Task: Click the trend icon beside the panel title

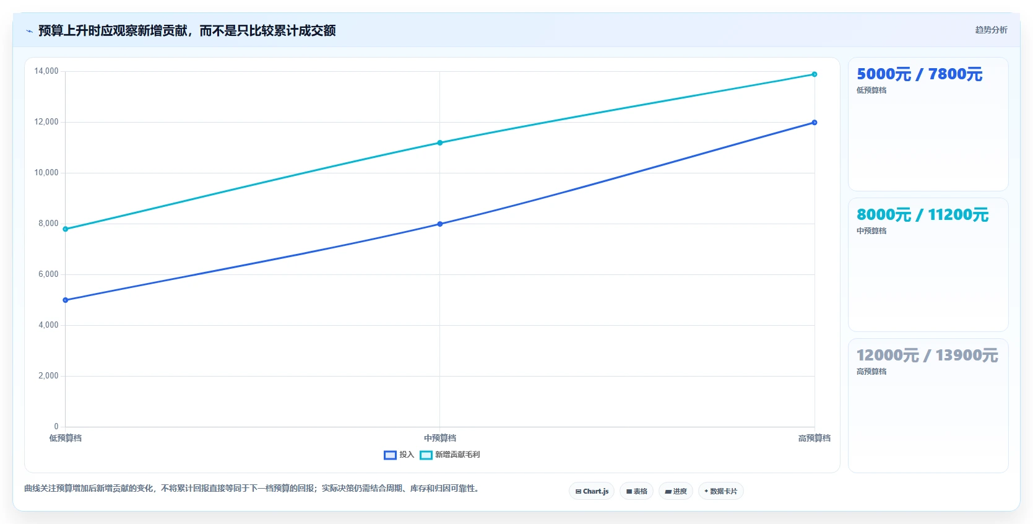Action: click(x=29, y=31)
